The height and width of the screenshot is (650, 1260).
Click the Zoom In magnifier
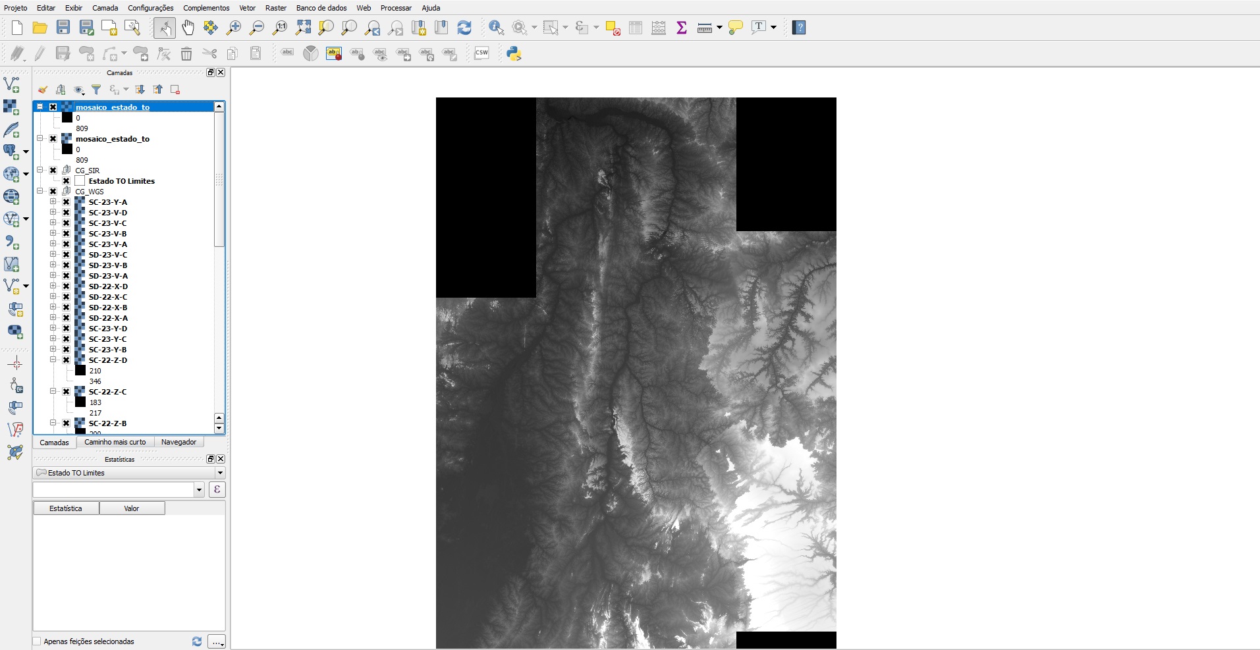pyautogui.click(x=234, y=28)
